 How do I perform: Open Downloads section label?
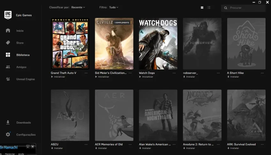(x=24, y=122)
